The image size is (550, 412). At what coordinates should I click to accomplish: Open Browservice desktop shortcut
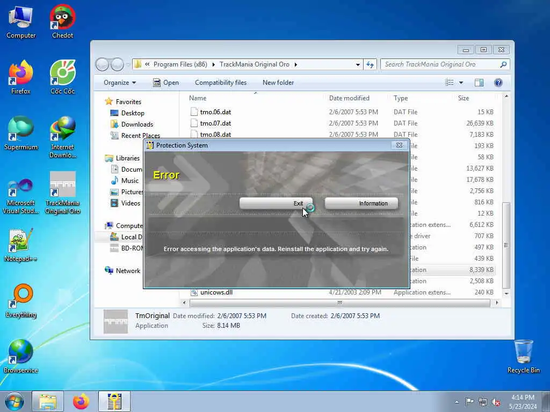coord(21,357)
